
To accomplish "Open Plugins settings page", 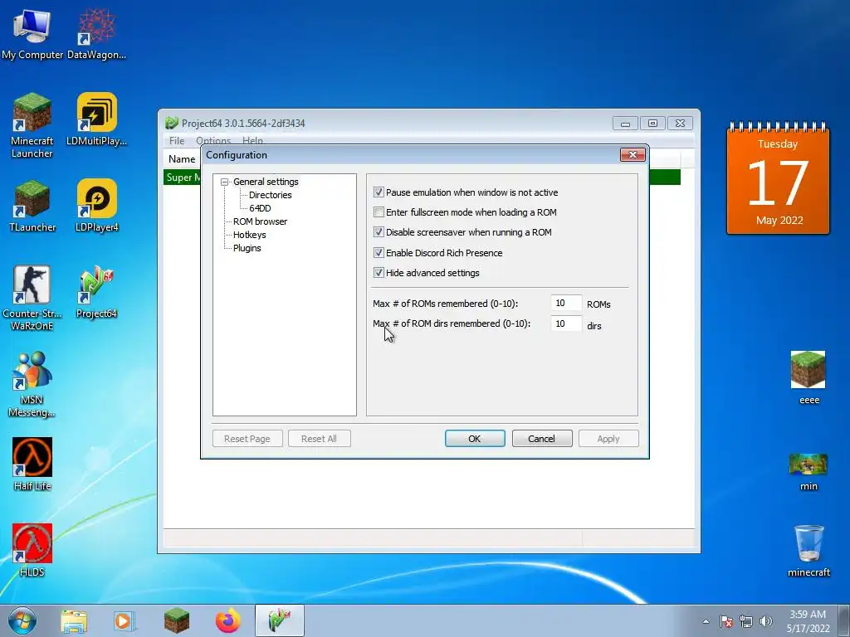I will tap(247, 248).
